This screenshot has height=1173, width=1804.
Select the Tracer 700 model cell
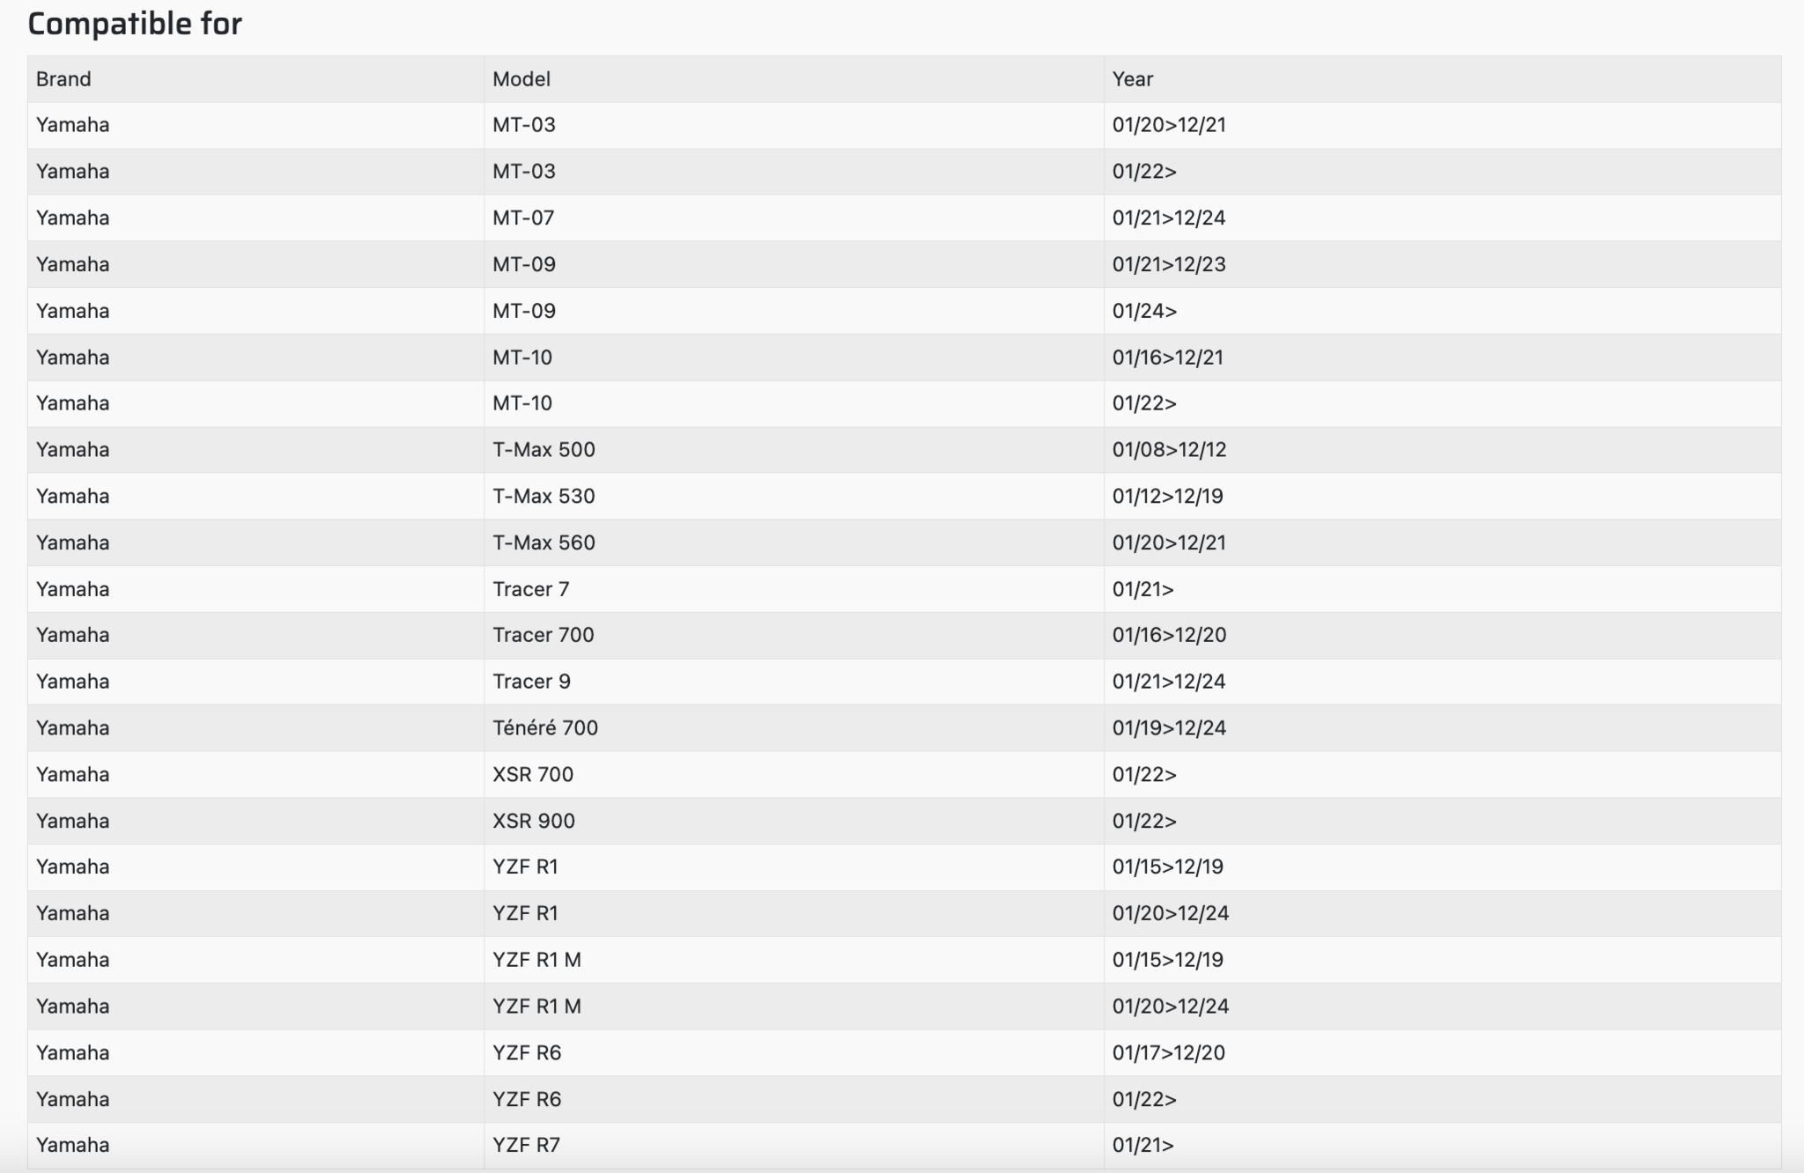(x=543, y=635)
